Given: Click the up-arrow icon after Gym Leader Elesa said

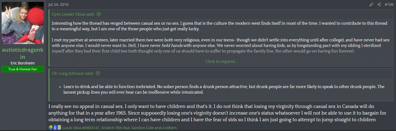Looking at the screenshot, I should (99, 14).
